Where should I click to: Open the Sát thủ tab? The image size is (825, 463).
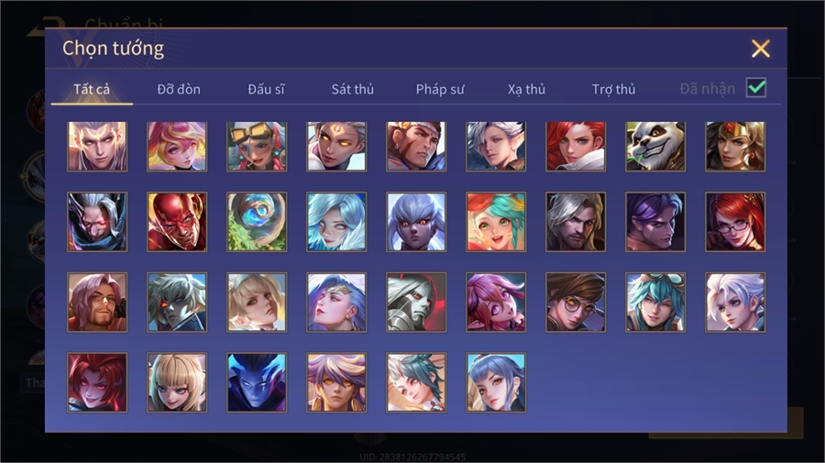pyautogui.click(x=353, y=90)
